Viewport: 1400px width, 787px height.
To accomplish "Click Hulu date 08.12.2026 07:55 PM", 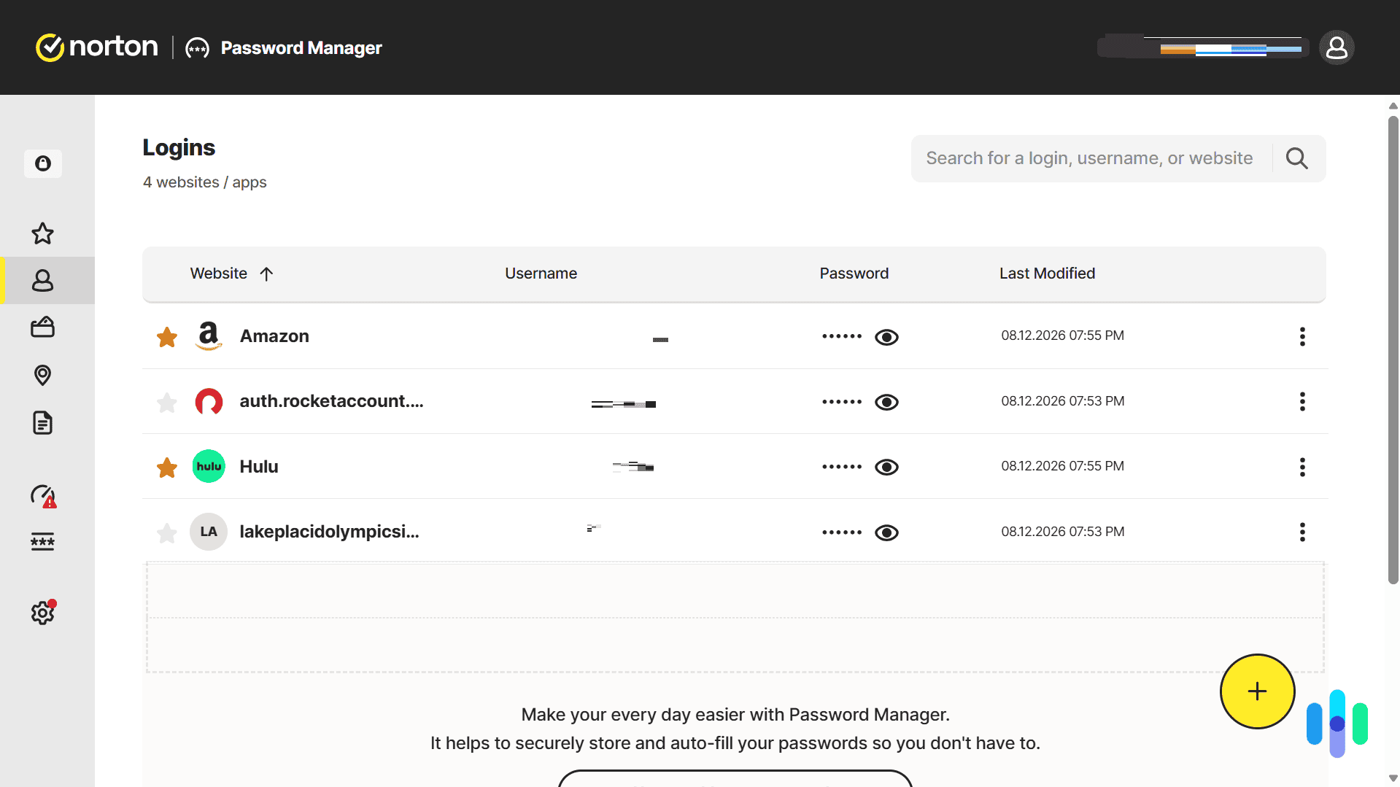I will (1062, 466).
